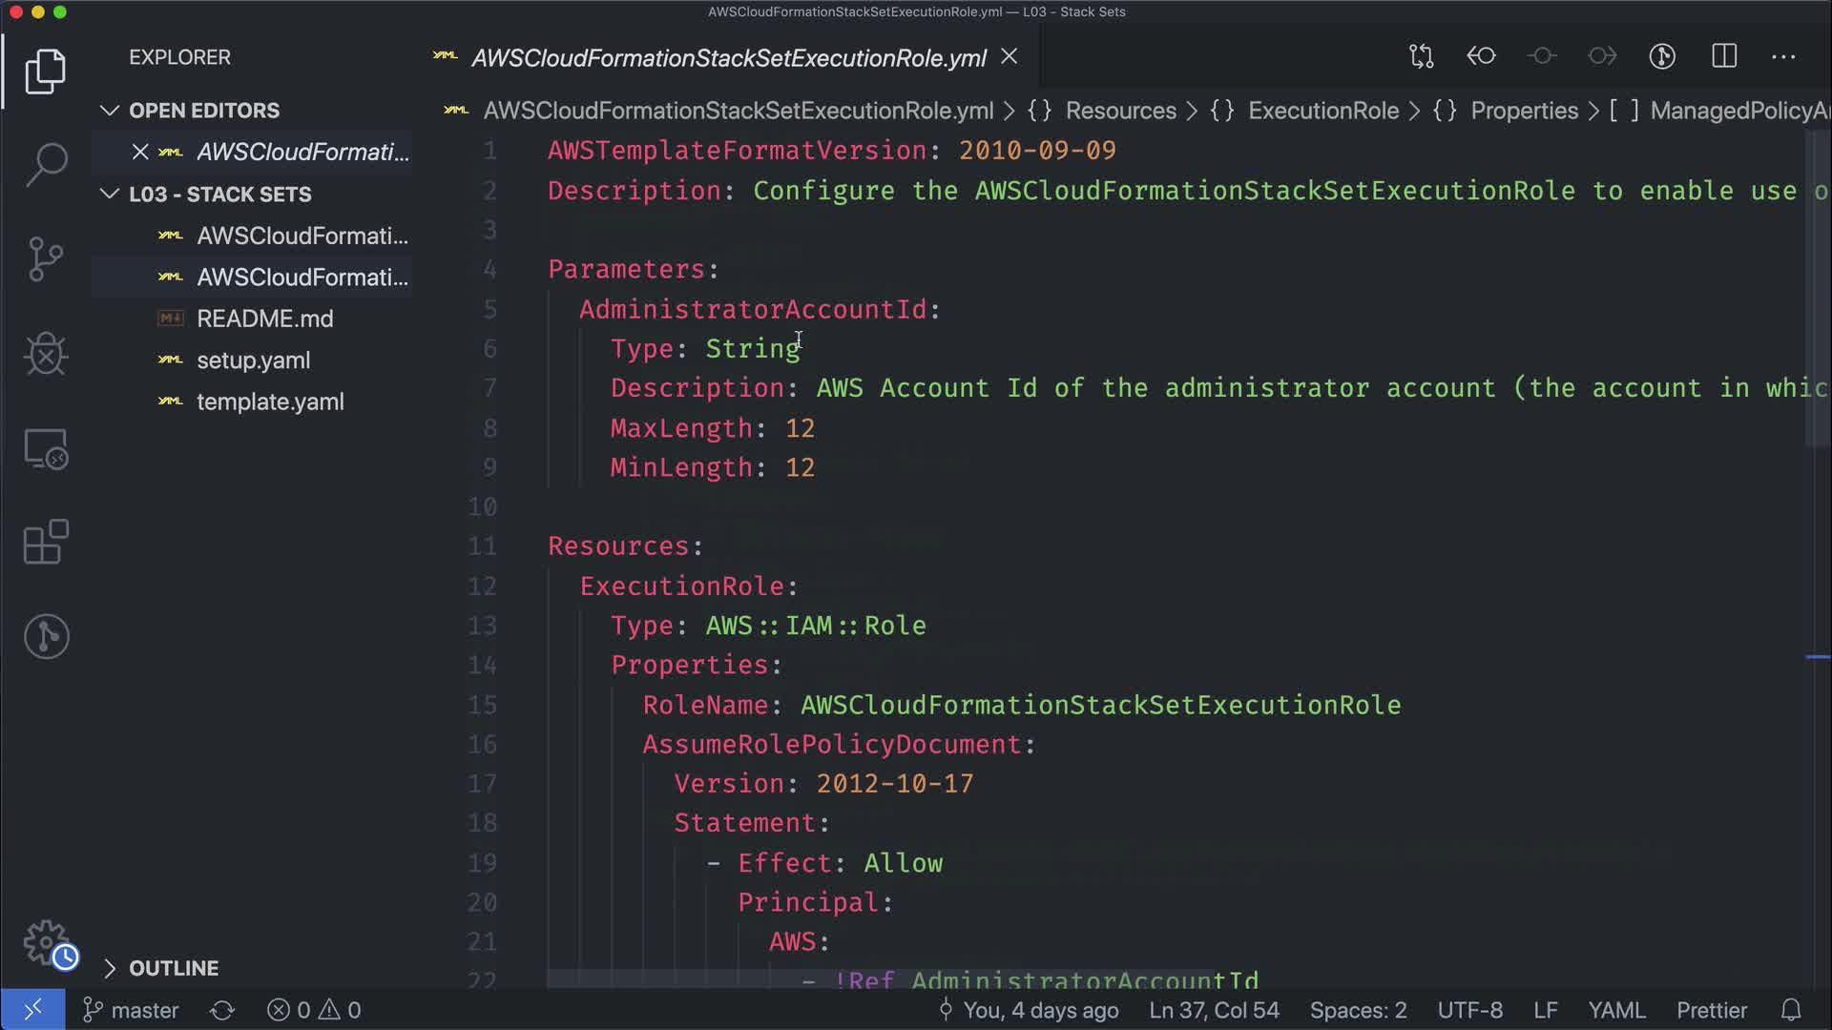Collapse the L03 - STACK SETS folder
Screen dimensions: 1832x1030
(x=110, y=195)
